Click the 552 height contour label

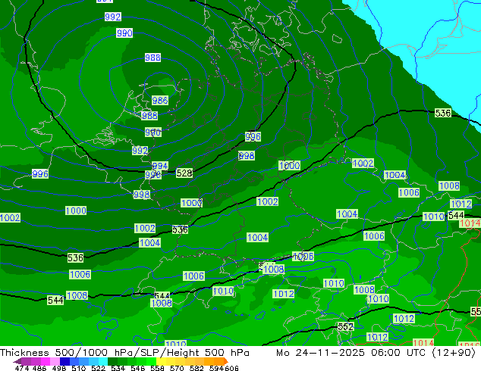pos(346,326)
